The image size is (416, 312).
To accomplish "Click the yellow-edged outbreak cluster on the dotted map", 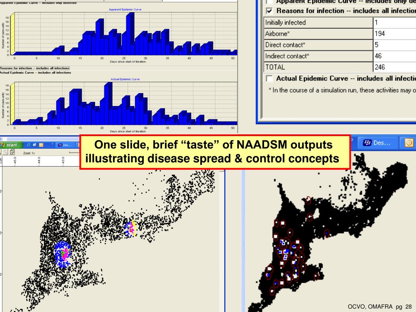I will 131,229.
